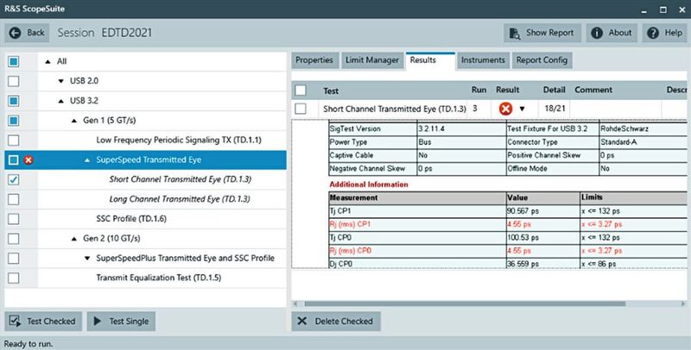This screenshot has height=350, width=691.
Task: Click the Connector Type value Standard-A
Action: point(618,142)
